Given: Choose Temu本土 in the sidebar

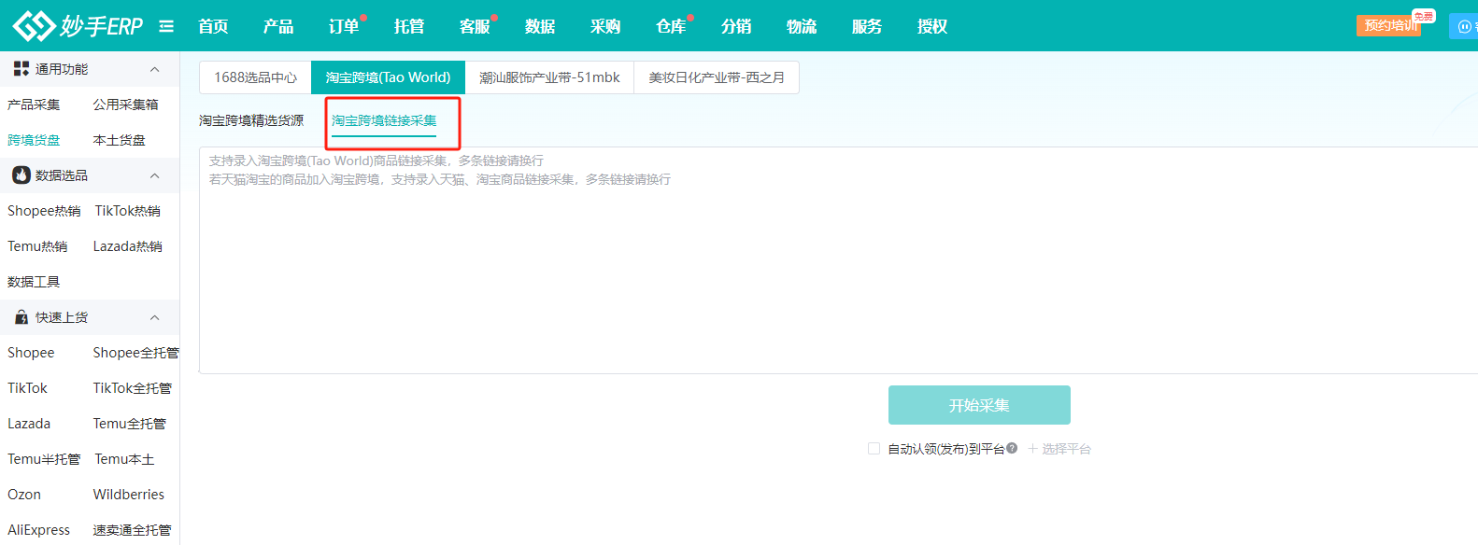Looking at the screenshot, I should pyautogui.click(x=124, y=459).
